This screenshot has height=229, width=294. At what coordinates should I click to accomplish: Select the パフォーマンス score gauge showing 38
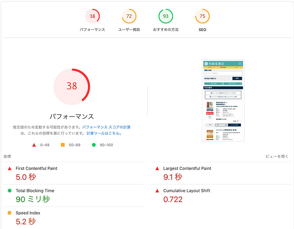(x=92, y=16)
